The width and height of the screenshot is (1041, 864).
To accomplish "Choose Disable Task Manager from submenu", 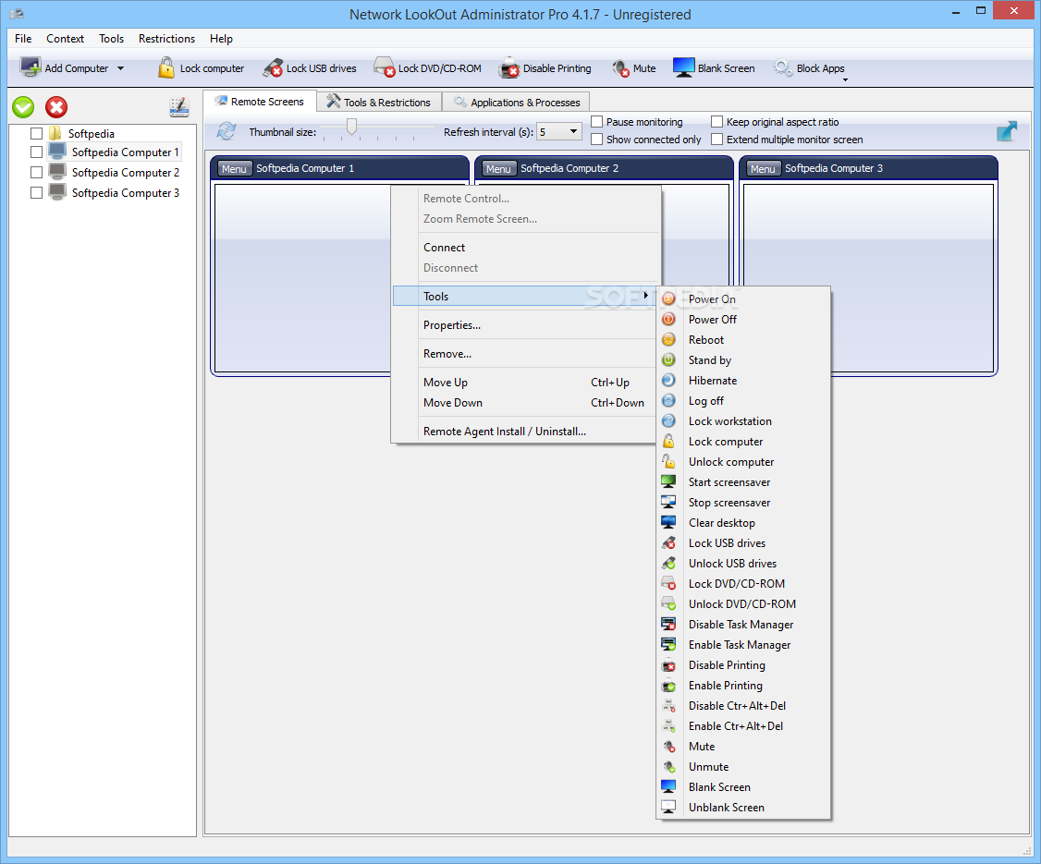I will point(743,625).
